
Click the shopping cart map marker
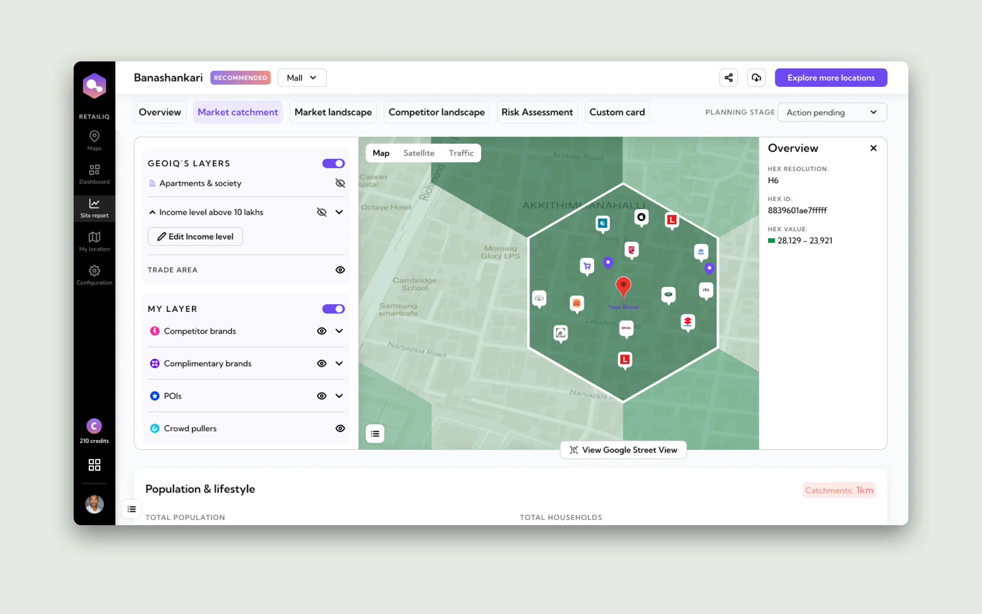point(587,266)
